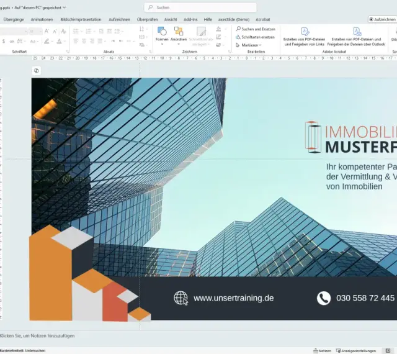Center text alignment
397x354 pixels.
click(x=84, y=41)
